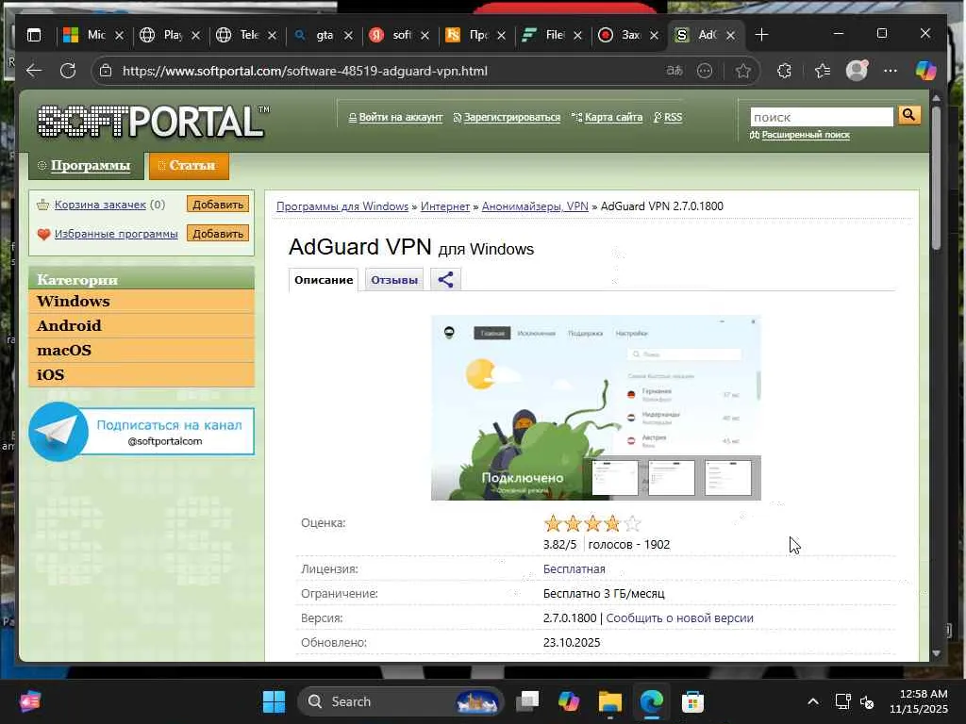The image size is (966, 724).
Task: Click the Microsoft Edge taskbar icon
Action: (651, 701)
